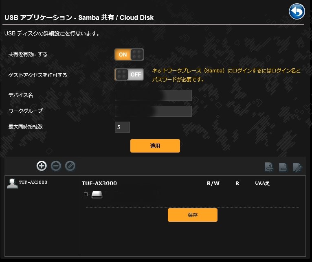Image resolution: width=312 pixels, height=262 pixels.
Task: Delete account with the minus icon
Action: click(56, 166)
